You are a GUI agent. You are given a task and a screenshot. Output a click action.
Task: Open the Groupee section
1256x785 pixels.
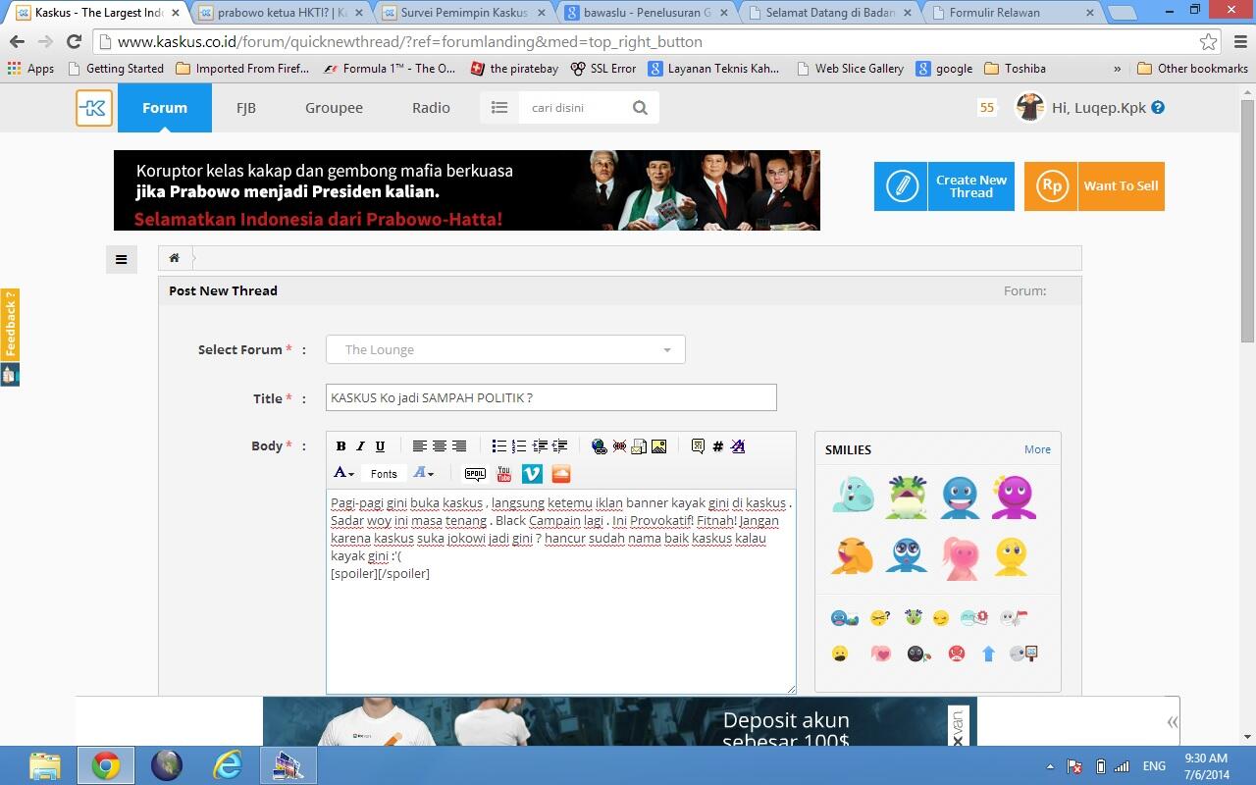(x=334, y=108)
